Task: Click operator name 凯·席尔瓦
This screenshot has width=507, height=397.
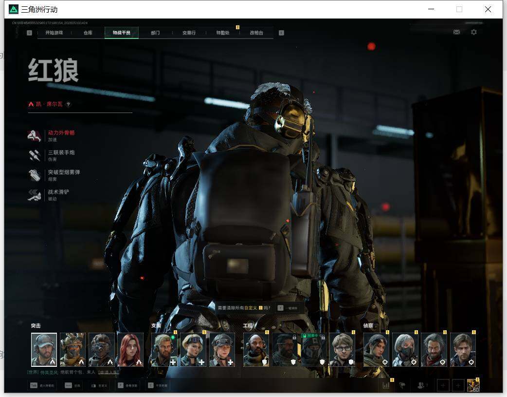Action: click(x=49, y=104)
